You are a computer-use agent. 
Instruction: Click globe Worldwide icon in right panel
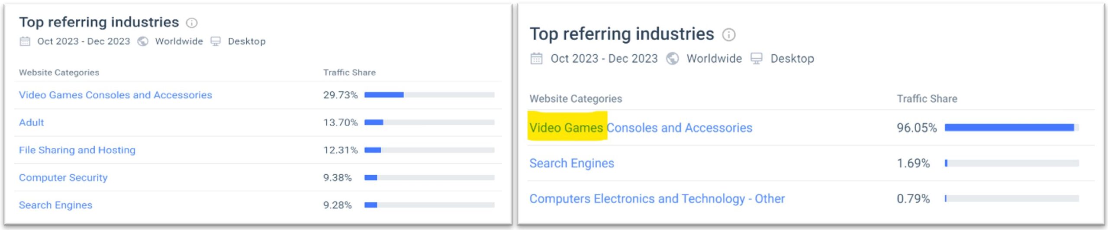(x=672, y=58)
